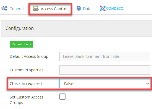Enable the Set Custom Access Groups checkbox
This screenshot has width=152, height=109.
62,97
